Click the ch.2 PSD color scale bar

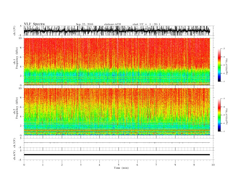pyautogui.click(x=219, y=115)
